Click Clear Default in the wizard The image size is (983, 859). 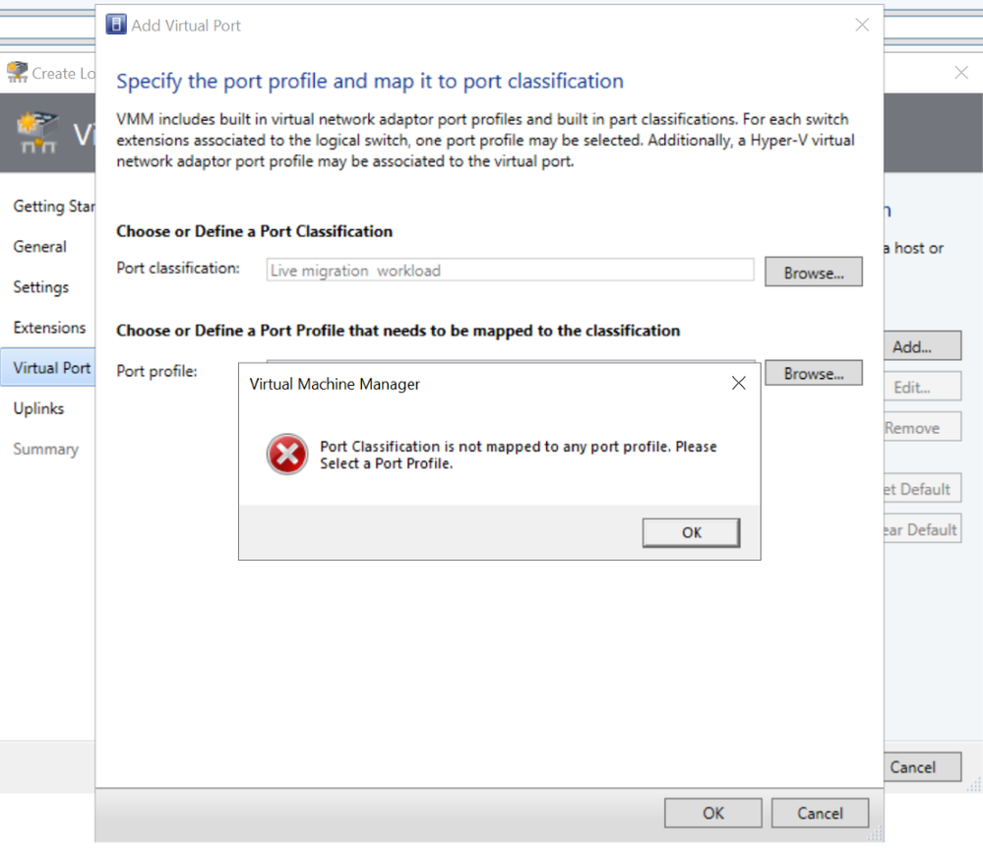(922, 528)
